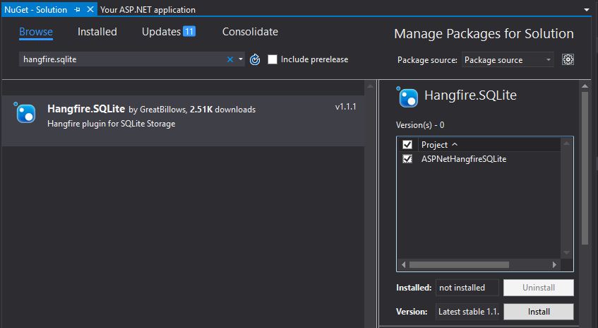Open the Package source dropdown
This screenshot has width=598, height=328.
[x=508, y=60]
